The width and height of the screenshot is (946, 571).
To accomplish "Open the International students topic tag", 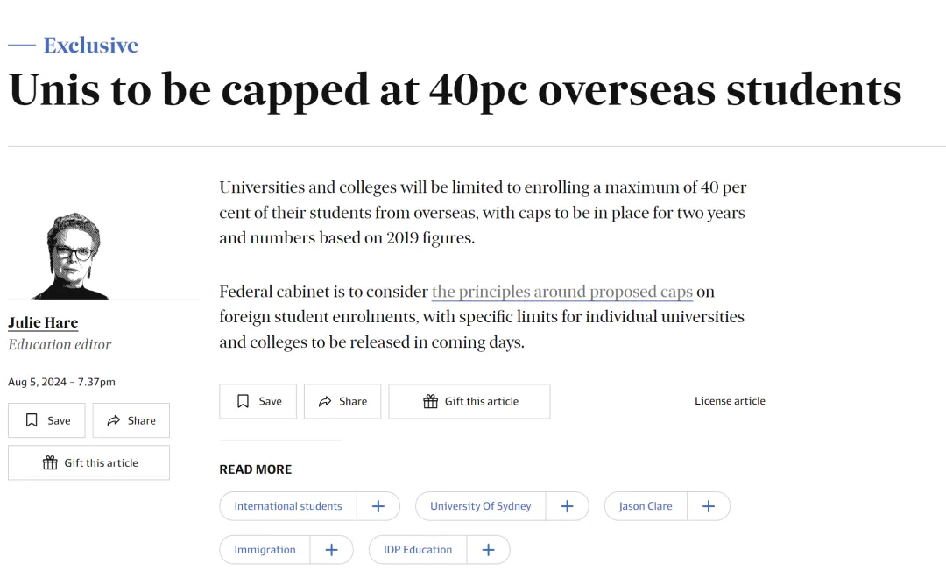I will (x=288, y=506).
